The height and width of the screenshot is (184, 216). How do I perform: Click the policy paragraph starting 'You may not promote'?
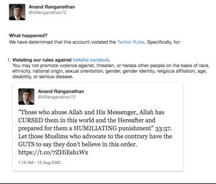coord(111,71)
